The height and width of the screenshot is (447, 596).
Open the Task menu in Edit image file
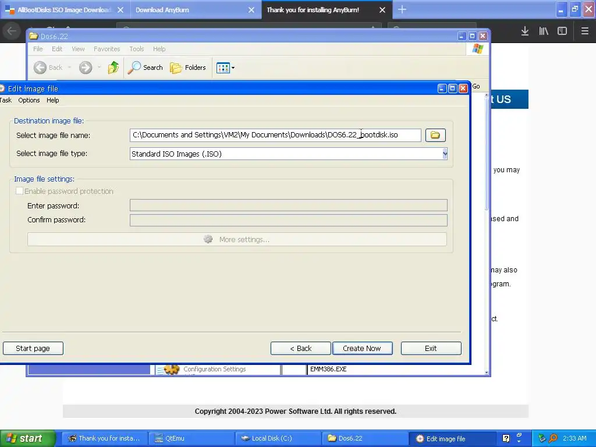pyautogui.click(x=5, y=100)
